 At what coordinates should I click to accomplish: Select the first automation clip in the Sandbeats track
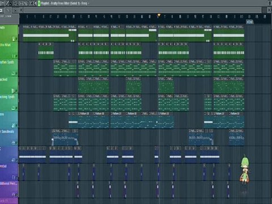coord(65,138)
